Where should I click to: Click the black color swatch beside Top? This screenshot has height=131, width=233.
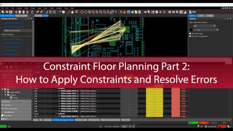(191, 30)
